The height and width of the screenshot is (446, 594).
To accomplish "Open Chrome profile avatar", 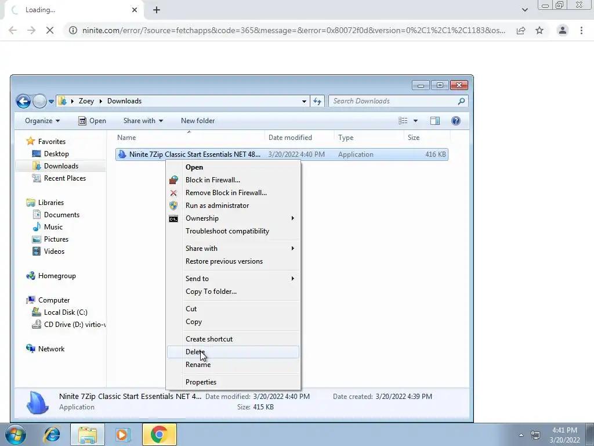I will click(563, 30).
